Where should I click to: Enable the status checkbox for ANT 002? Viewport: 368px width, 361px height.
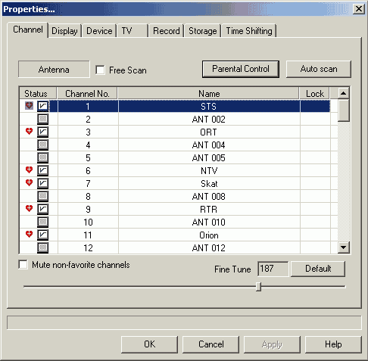click(x=42, y=119)
